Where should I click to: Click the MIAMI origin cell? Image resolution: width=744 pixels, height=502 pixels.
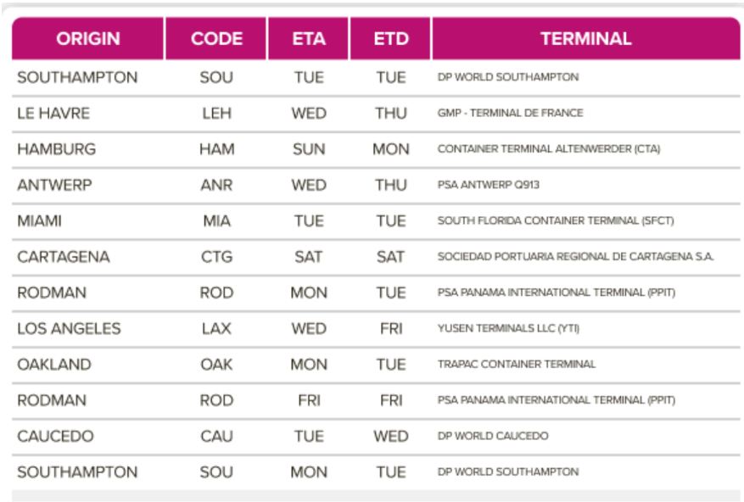(x=39, y=221)
